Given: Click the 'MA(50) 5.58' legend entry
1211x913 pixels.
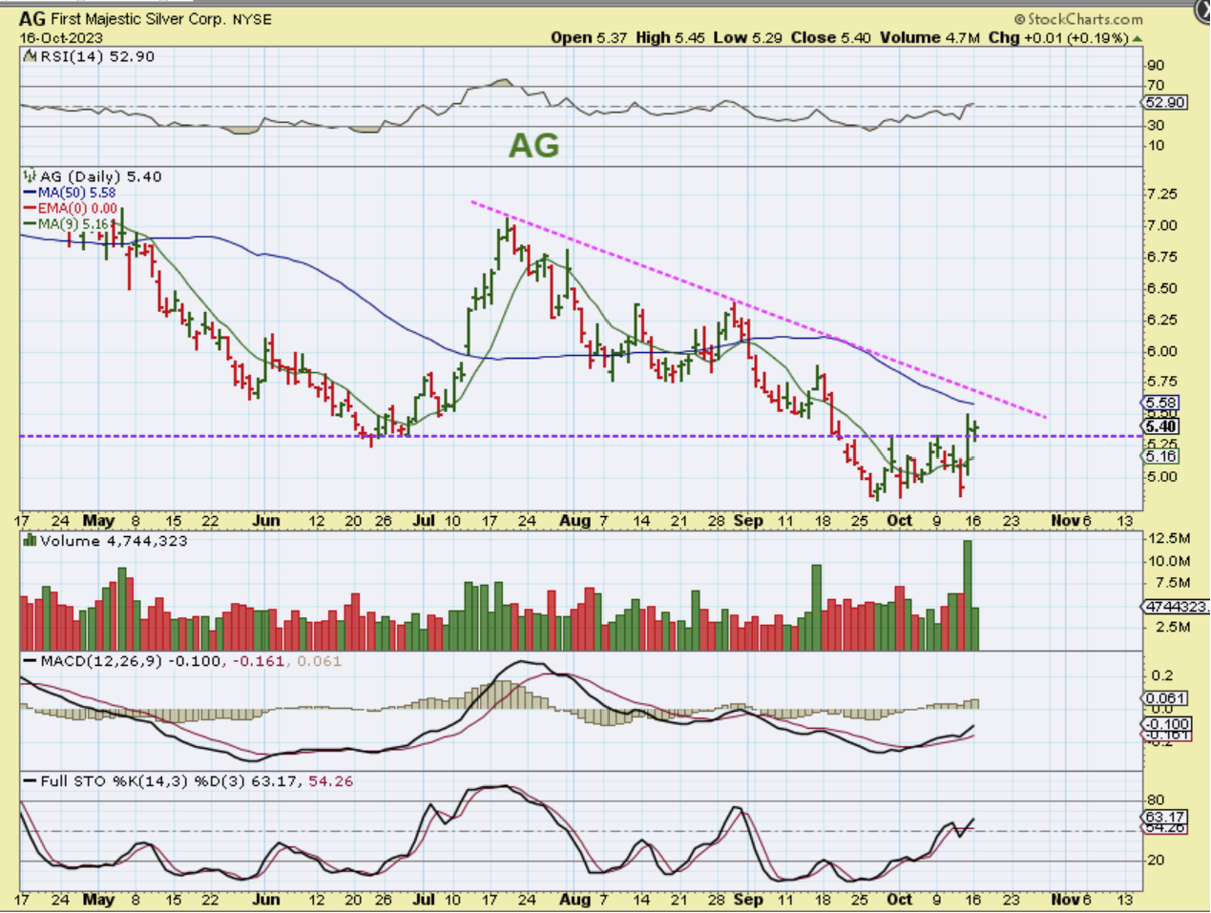Looking at the screenshot, I should [70, 193].
